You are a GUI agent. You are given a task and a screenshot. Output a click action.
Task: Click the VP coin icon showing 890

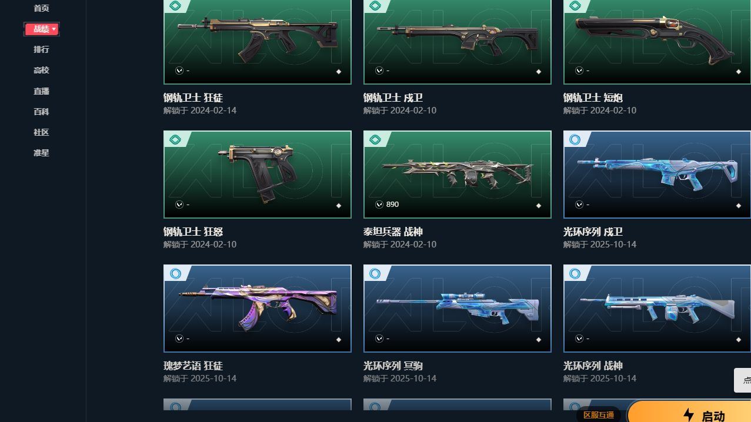(x=379, y=205)
